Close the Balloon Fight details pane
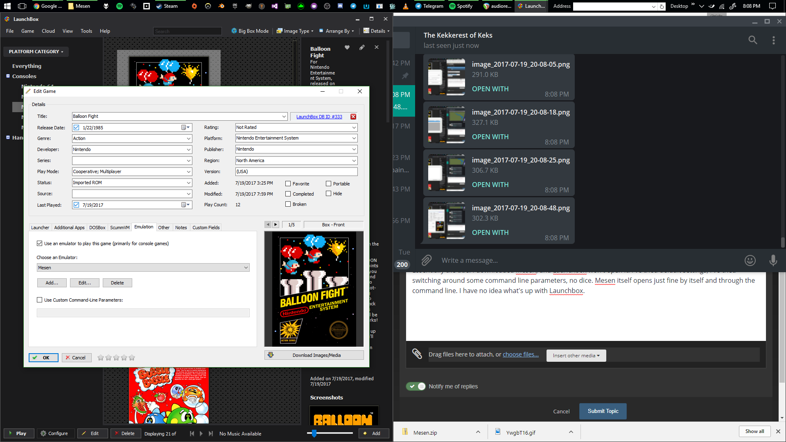The height and width of the screenshot is (442, 786). (376, 47)
